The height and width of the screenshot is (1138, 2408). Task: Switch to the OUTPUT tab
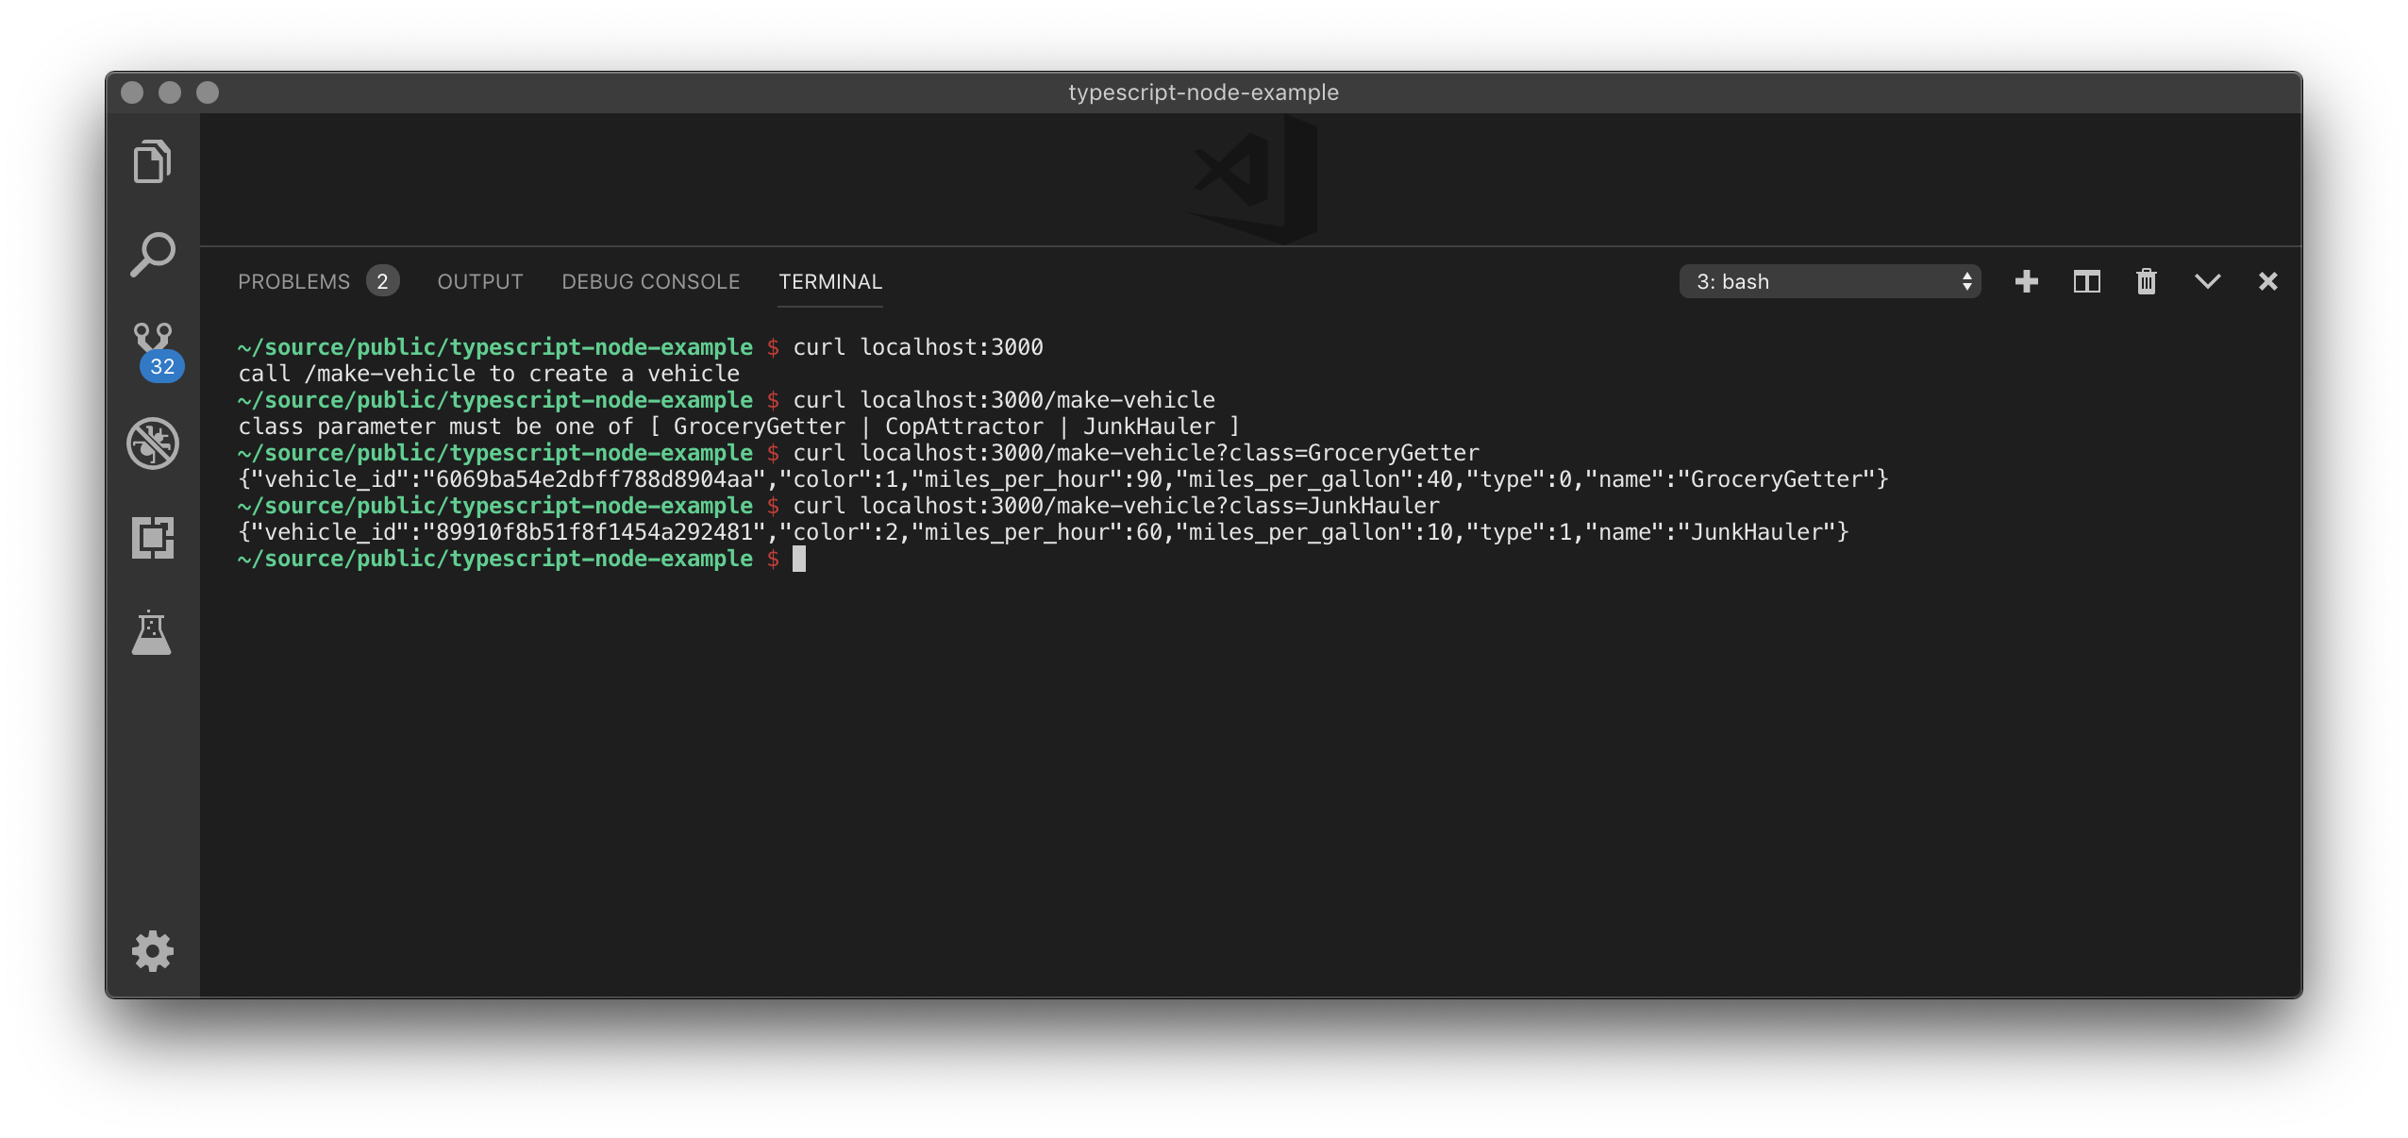tap(480, 281)
